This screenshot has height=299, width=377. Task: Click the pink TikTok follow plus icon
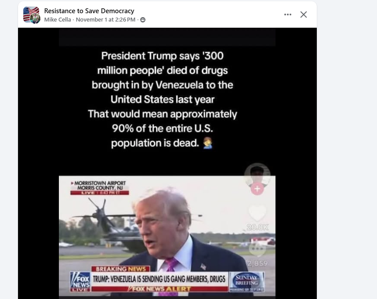(257, 189)
